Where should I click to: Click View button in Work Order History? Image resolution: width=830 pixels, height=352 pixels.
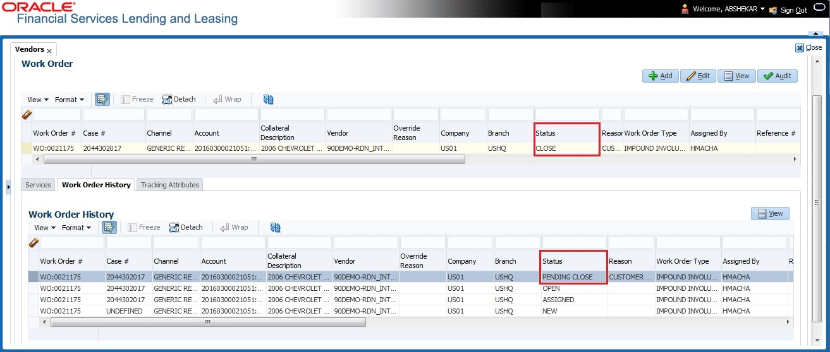[x=770, y=213]
